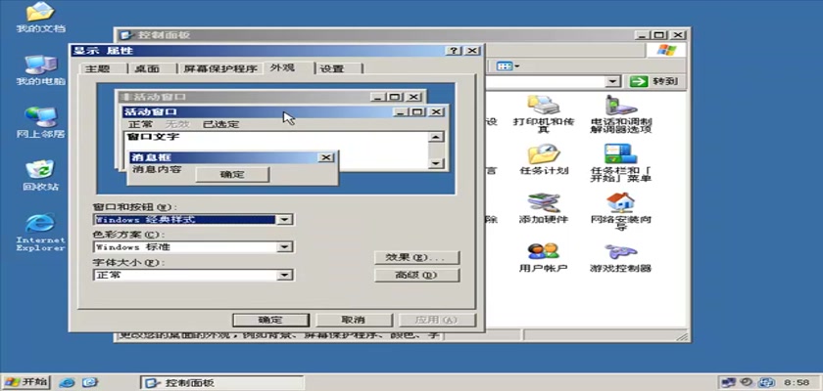The width and height of the screenshot is (823, 391).
Task: Click the second quick launch icon in taskbar
Action: [x=90, y=382]
